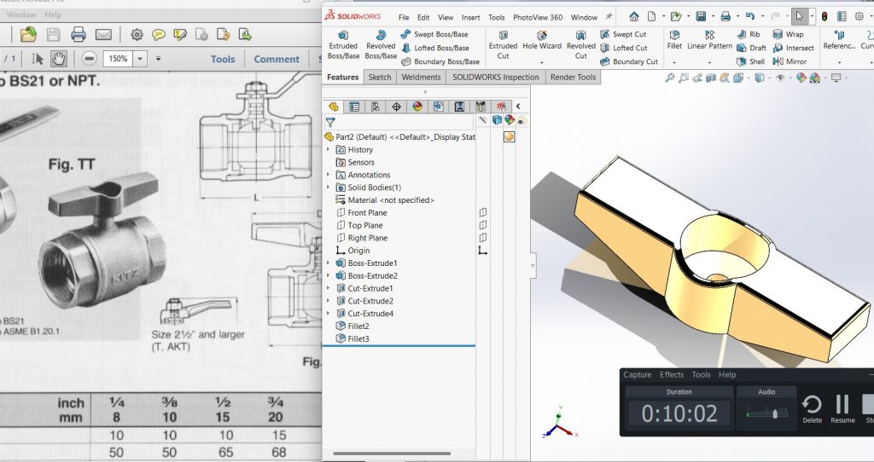Open SOLIDWORKS Inspection tab
The height and width of the screenshot is (462, 874).
pos(496,77)
